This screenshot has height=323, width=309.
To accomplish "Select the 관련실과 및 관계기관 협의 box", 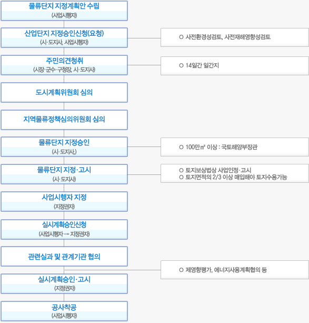I will click(x=64, y=257).
